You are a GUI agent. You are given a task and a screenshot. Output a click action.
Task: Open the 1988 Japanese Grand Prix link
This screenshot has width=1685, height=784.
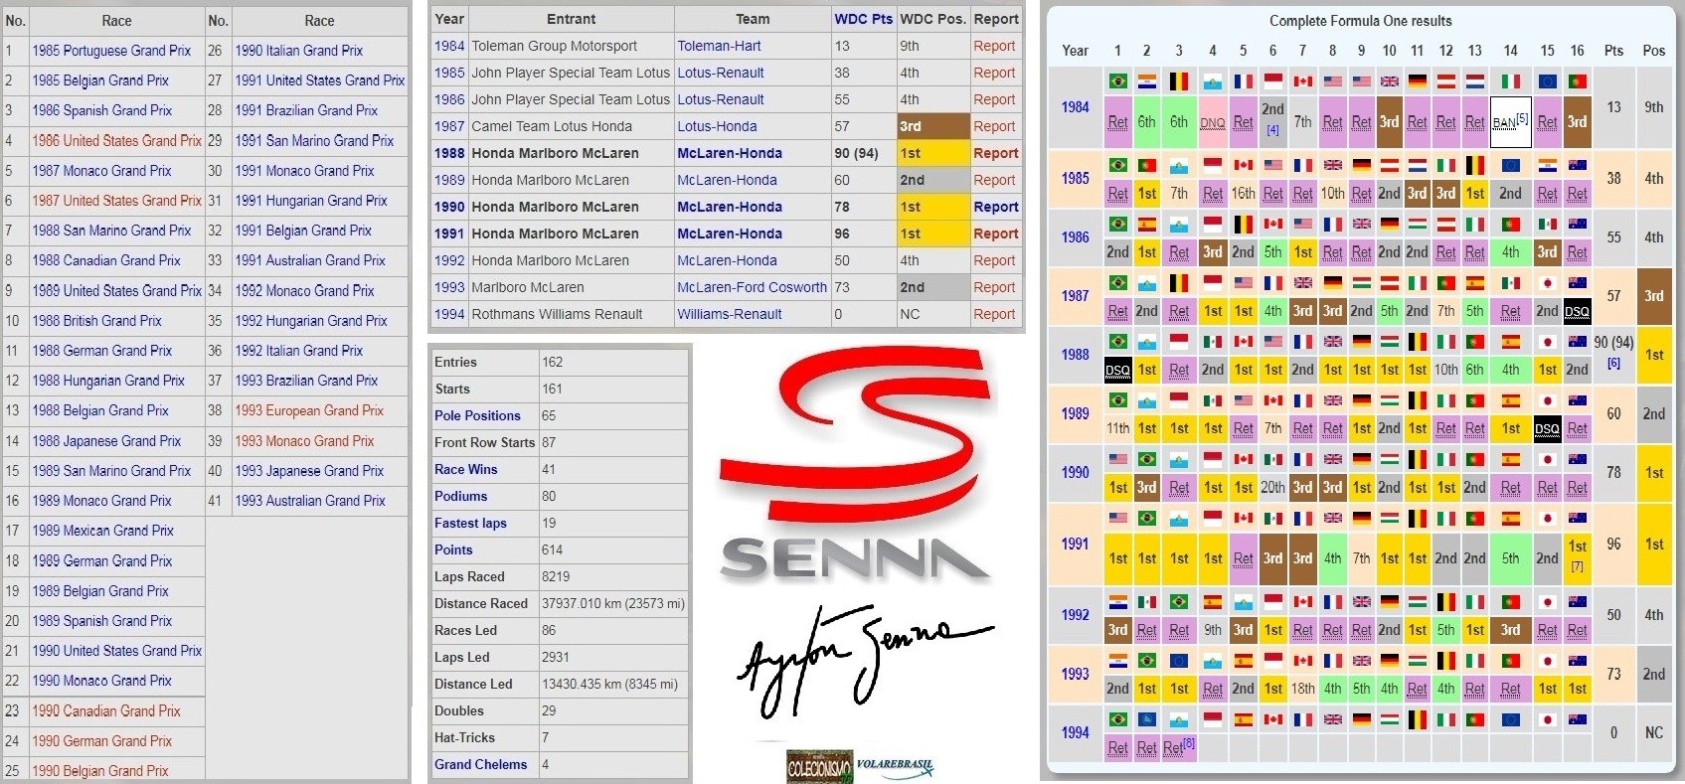click(x=106, y=440)
